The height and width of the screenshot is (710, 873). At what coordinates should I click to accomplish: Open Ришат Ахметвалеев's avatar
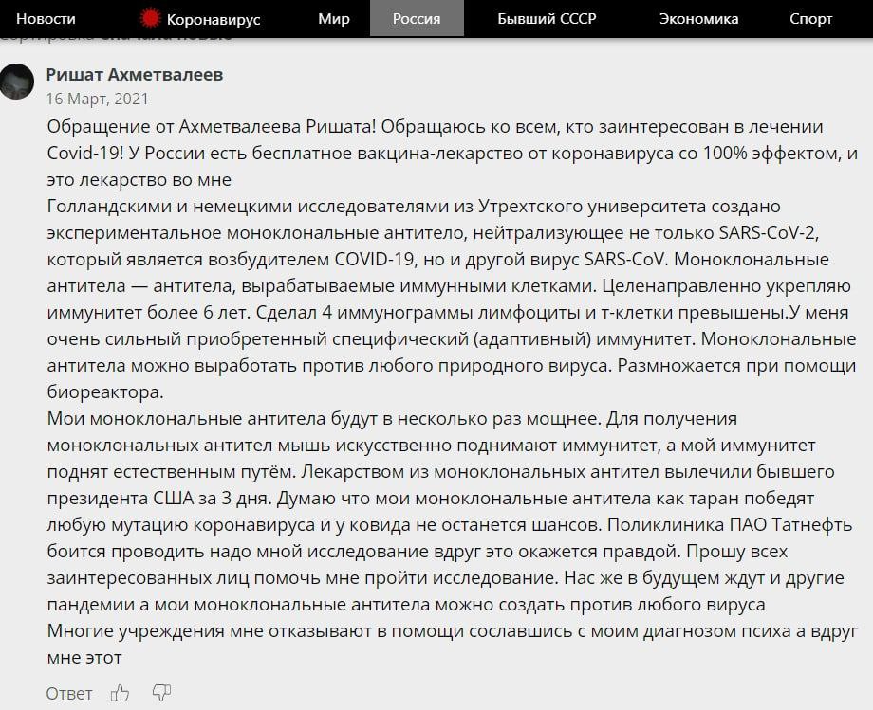coord(16,82)
